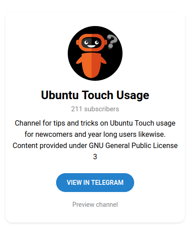Image resolution: width=188 pixels, height=227 pixels.
Task: Open channel with VIEW IN TELEGRAM button
Action: click(x=95, y=183)
